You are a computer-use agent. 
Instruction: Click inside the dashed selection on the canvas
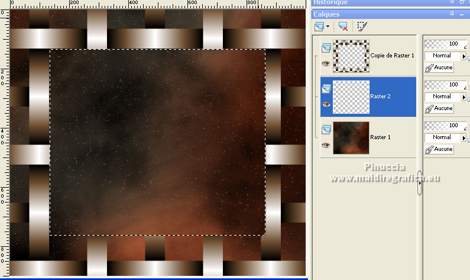tap(158, 142)
